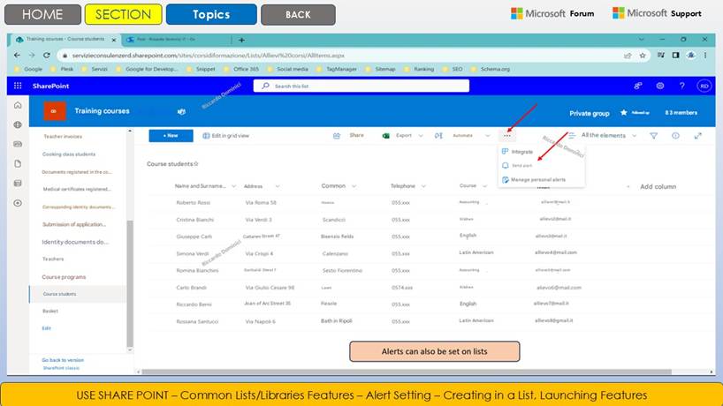This screenshot has height=406, width=723.
Task: Expand the browser tab search chevron
Action: click(641, 40)
